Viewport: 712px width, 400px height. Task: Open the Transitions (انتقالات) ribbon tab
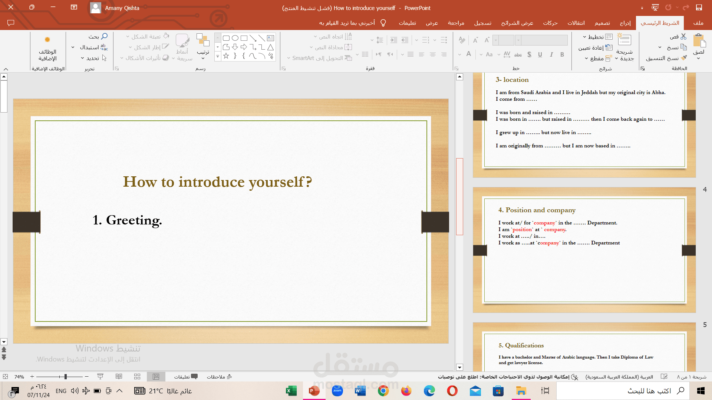[576, 23]
